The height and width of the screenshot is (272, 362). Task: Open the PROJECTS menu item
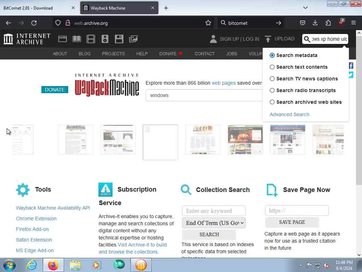pos(113,54)
